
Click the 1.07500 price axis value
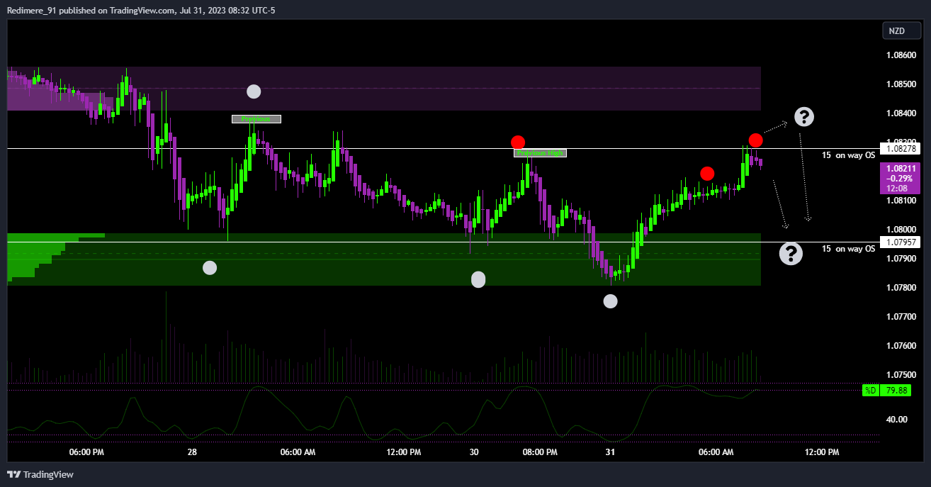(x=900, y=374)
